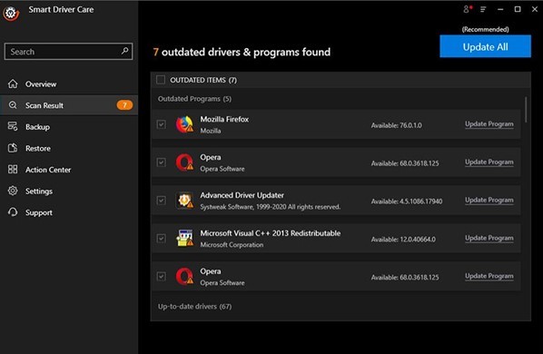Open the Overview section

pos(69,84)
